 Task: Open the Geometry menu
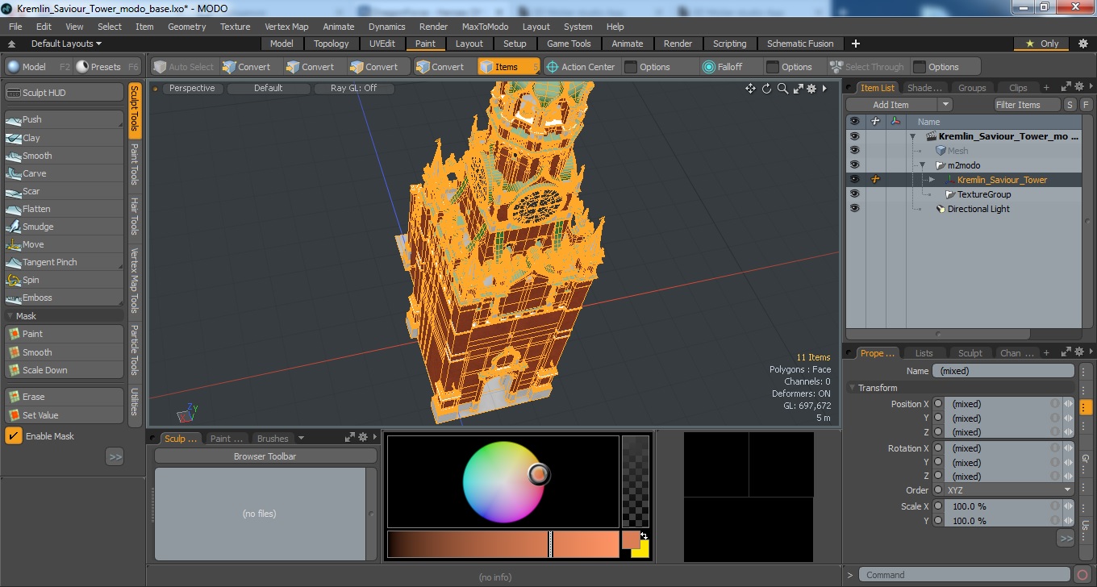[x=187, y=27]
